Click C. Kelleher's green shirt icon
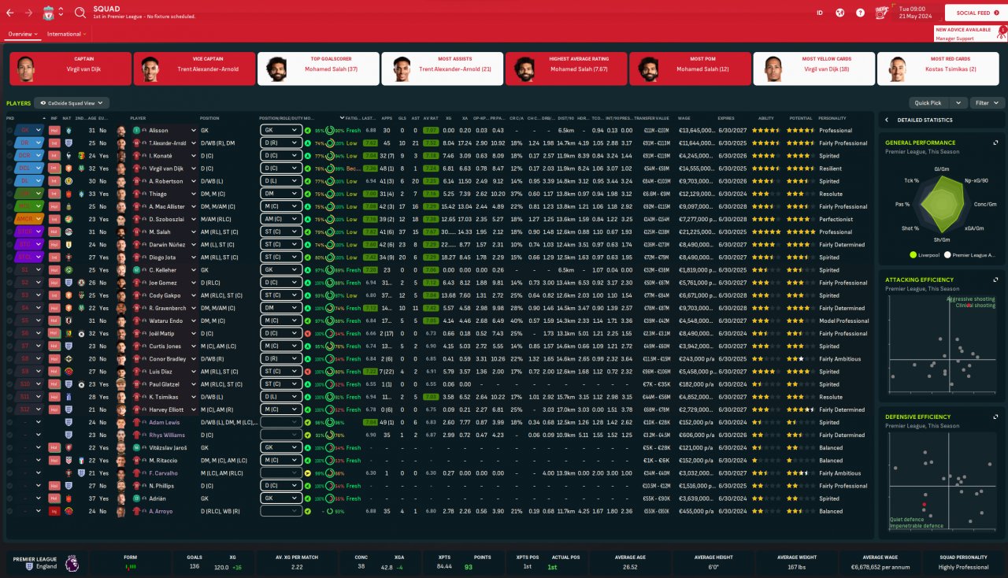This screenshot has width=1008, height=578. pos(136,270)
